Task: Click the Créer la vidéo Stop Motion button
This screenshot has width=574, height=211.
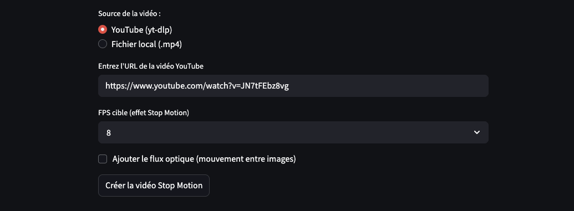Action: 154,186
